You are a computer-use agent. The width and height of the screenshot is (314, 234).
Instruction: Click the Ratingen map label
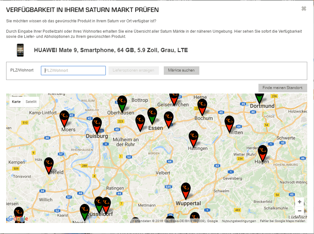pos(115,188)
